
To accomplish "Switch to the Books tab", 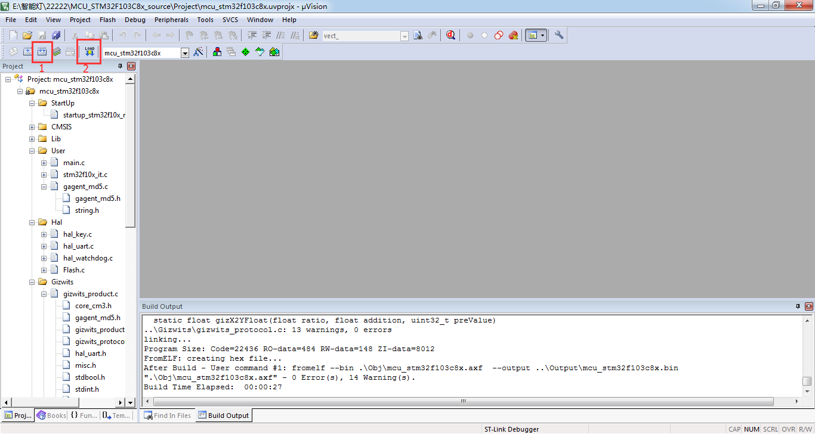I will point(51,416).
